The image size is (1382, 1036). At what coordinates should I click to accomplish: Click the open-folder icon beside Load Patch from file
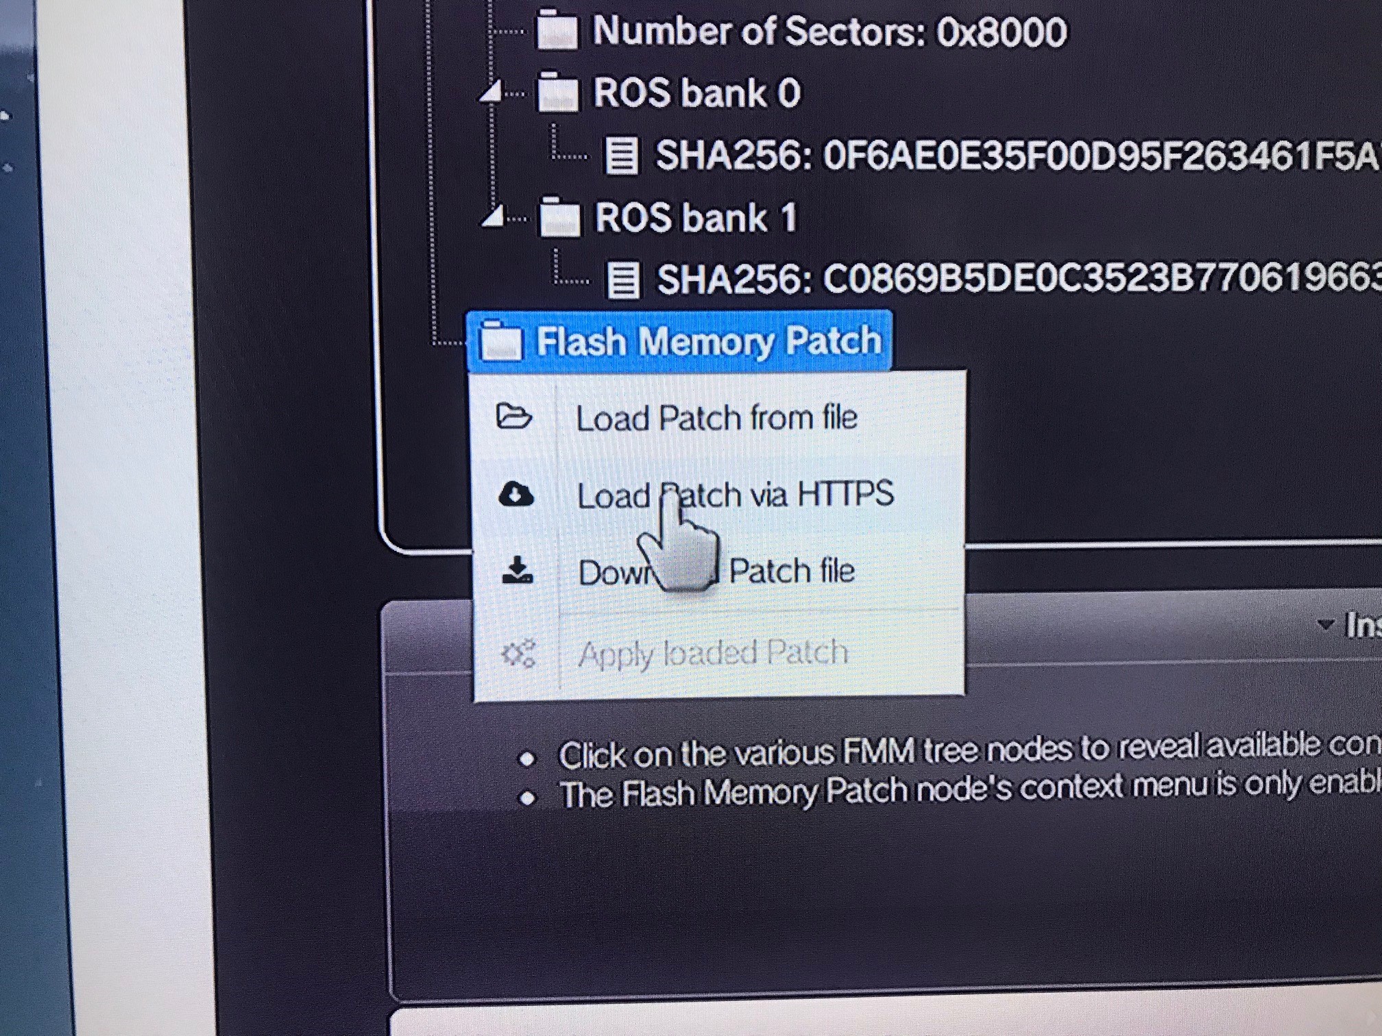coord(514,416)
